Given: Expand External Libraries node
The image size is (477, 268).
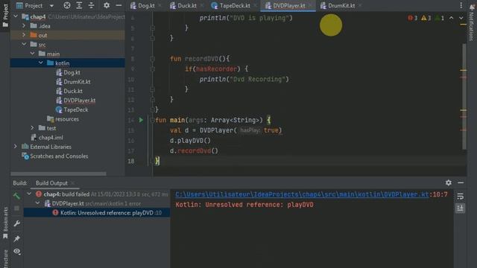Looking at the screenshot, I should pyautogui.click(x=16, y=147).
